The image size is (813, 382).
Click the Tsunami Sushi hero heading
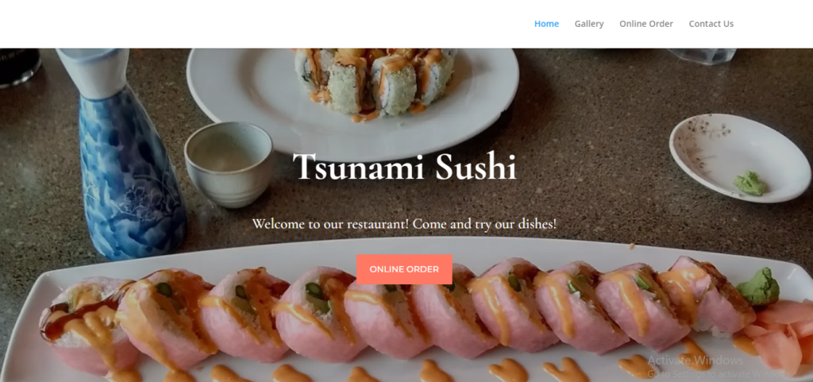pyautogui.click(x=405, y=166)
